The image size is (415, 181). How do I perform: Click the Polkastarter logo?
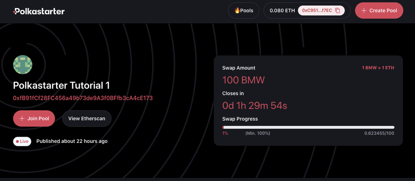click(39, 11)
